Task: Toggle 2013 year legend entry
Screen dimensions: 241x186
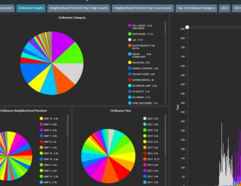Action: pyautogui.click(x=151, y=171)
